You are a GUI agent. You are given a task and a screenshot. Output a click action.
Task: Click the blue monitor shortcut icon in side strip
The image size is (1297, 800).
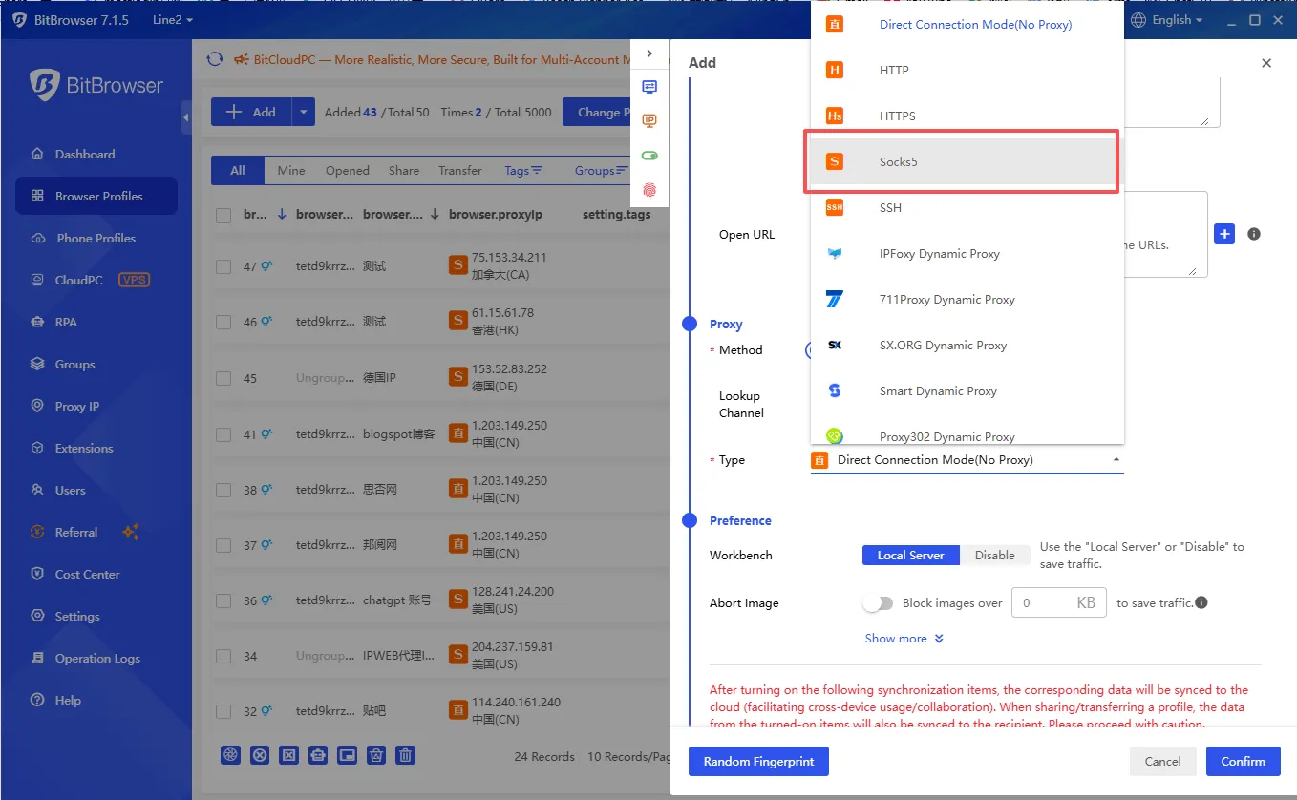coord(649,87)
